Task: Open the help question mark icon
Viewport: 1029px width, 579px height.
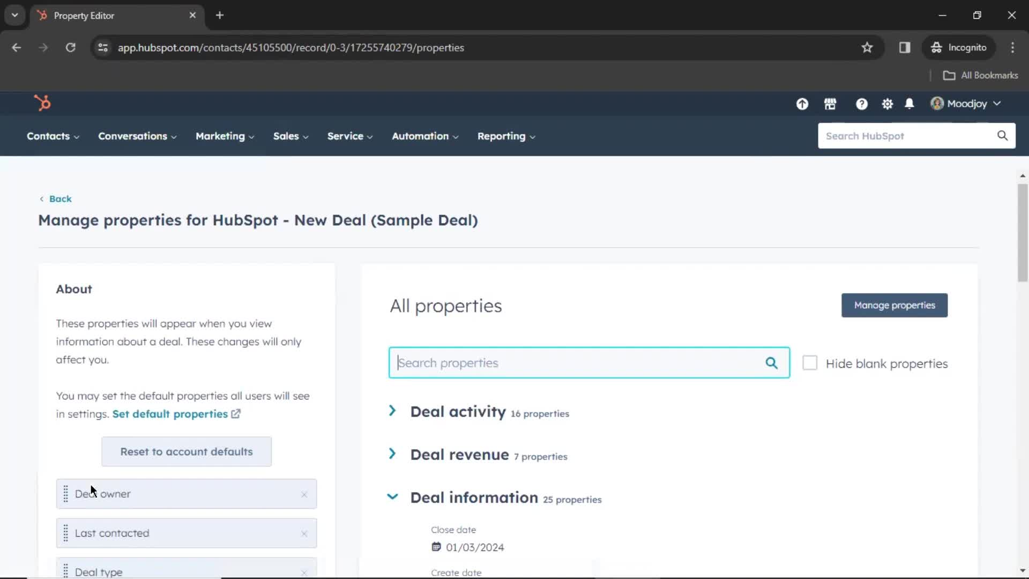Action: (861, 104)
